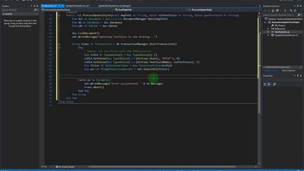This screenshot has width=304, height=171.
Task: Click Refresh icon in Solution Explorer toolbar
Action: [x=295, y=10]
